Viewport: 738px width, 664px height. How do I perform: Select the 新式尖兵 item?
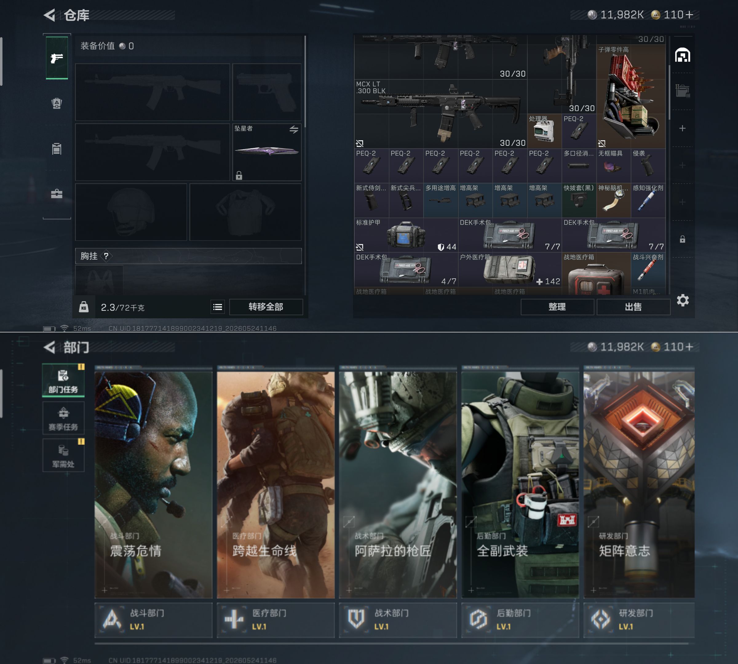point(406,200)
